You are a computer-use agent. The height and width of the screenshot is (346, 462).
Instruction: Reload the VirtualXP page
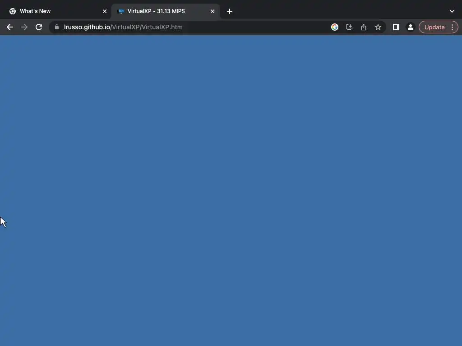click(x=39, y=27)
